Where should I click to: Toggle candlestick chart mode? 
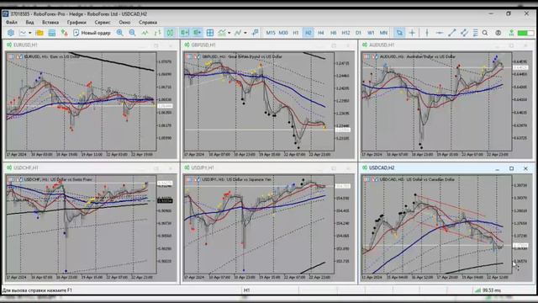(x=170, y=33)
